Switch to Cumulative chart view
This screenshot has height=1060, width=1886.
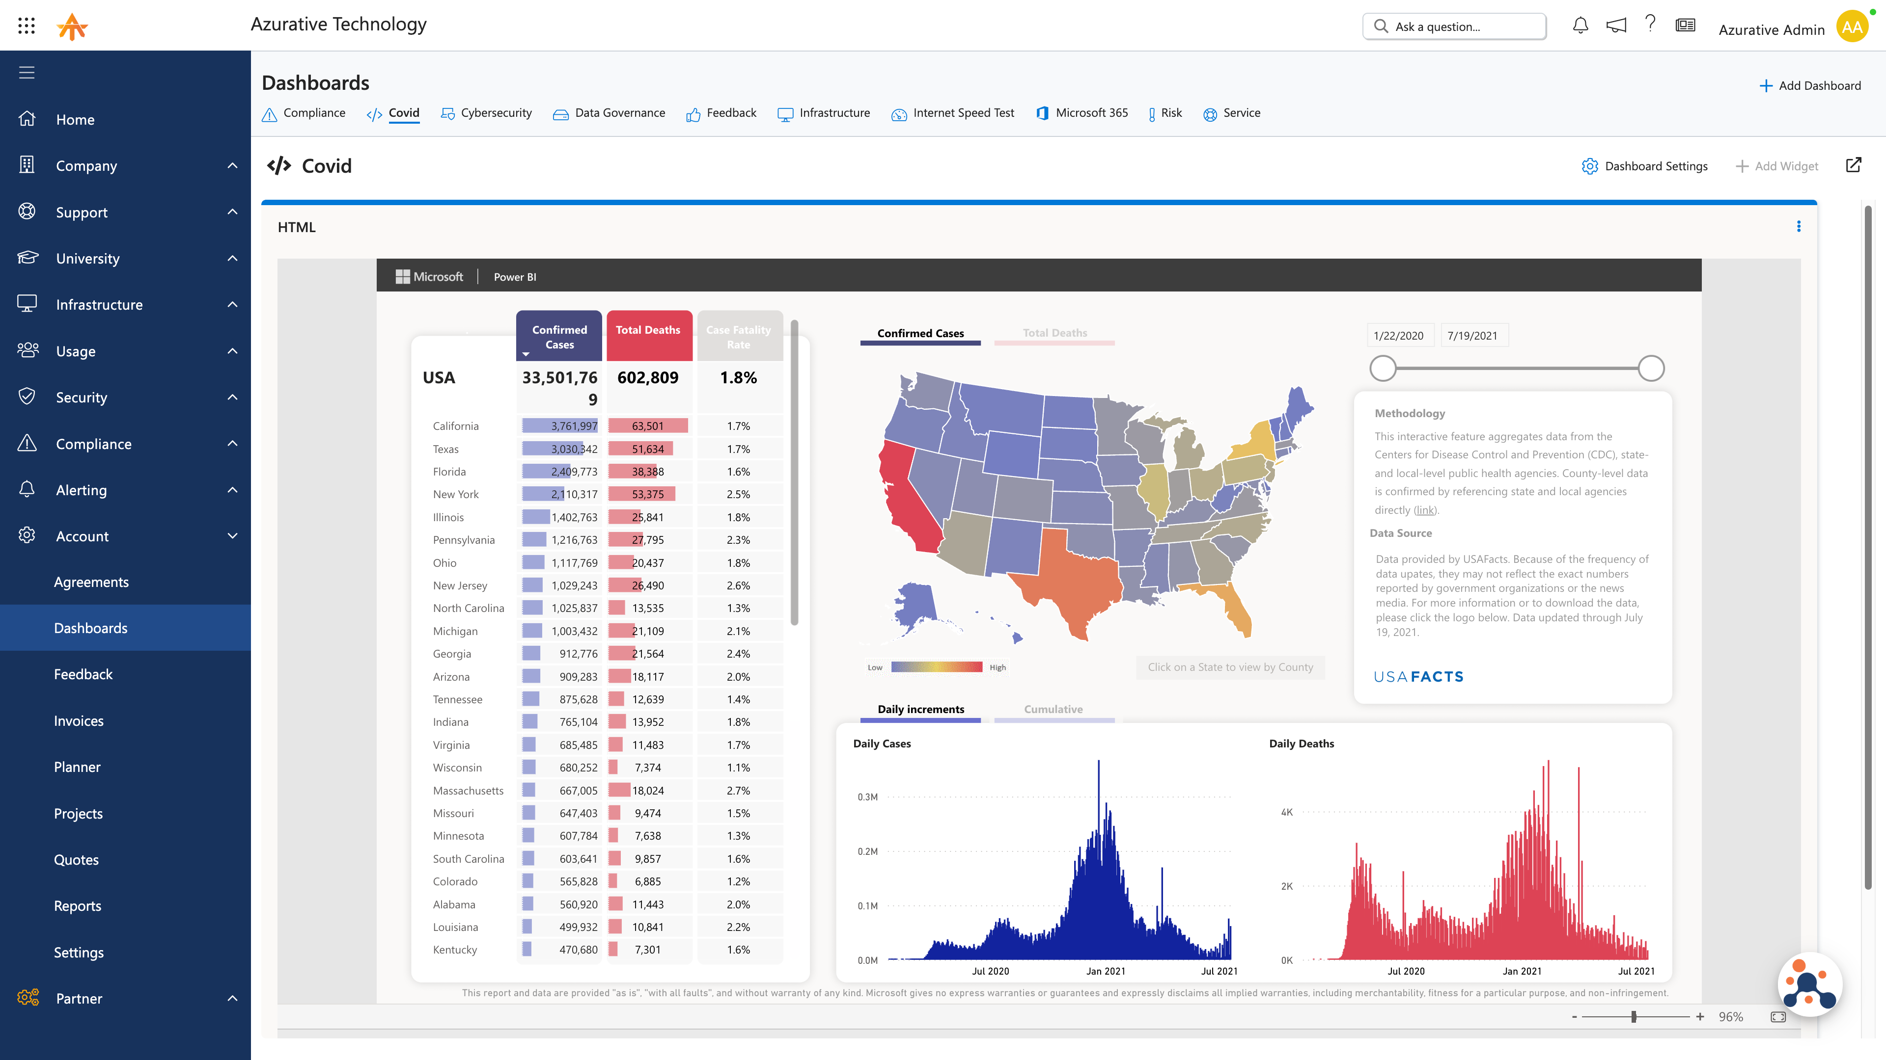pos(1053,708)
